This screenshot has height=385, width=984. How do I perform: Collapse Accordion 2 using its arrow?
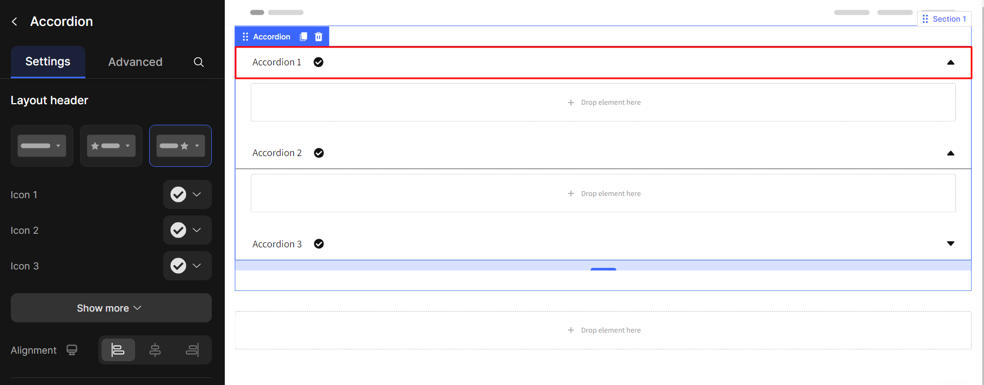950,153
